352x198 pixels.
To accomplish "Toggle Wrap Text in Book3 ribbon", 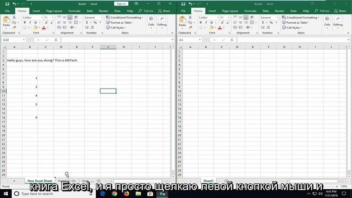I will tap(252, 17).
